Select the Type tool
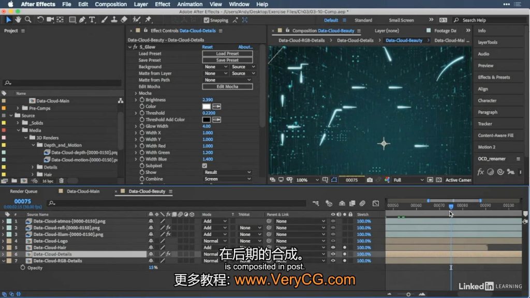 click(92, 20)
